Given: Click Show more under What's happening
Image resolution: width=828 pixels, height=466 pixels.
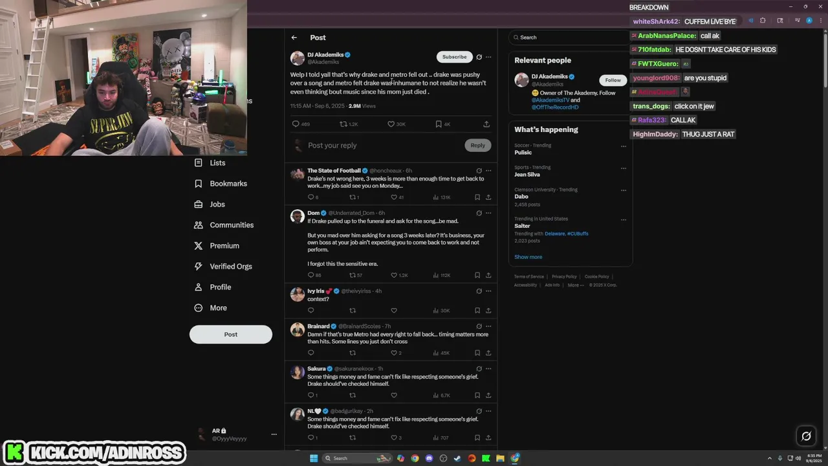Looking at the screenshot, I should (528, 257).
